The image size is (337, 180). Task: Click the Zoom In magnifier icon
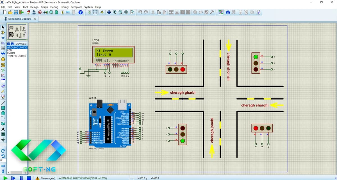pos(115,12)
